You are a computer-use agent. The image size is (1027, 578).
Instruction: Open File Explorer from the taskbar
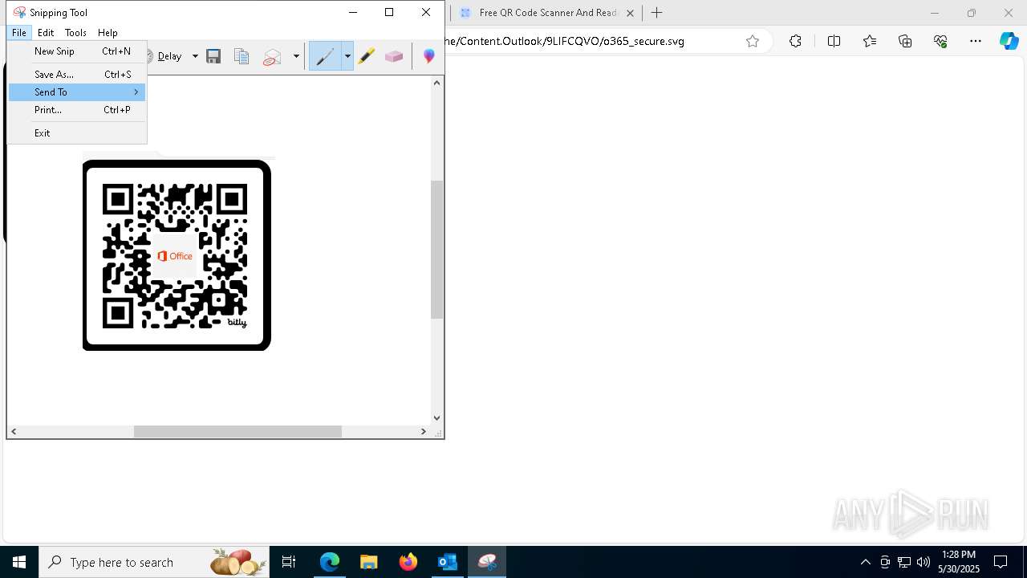(369, 562)
